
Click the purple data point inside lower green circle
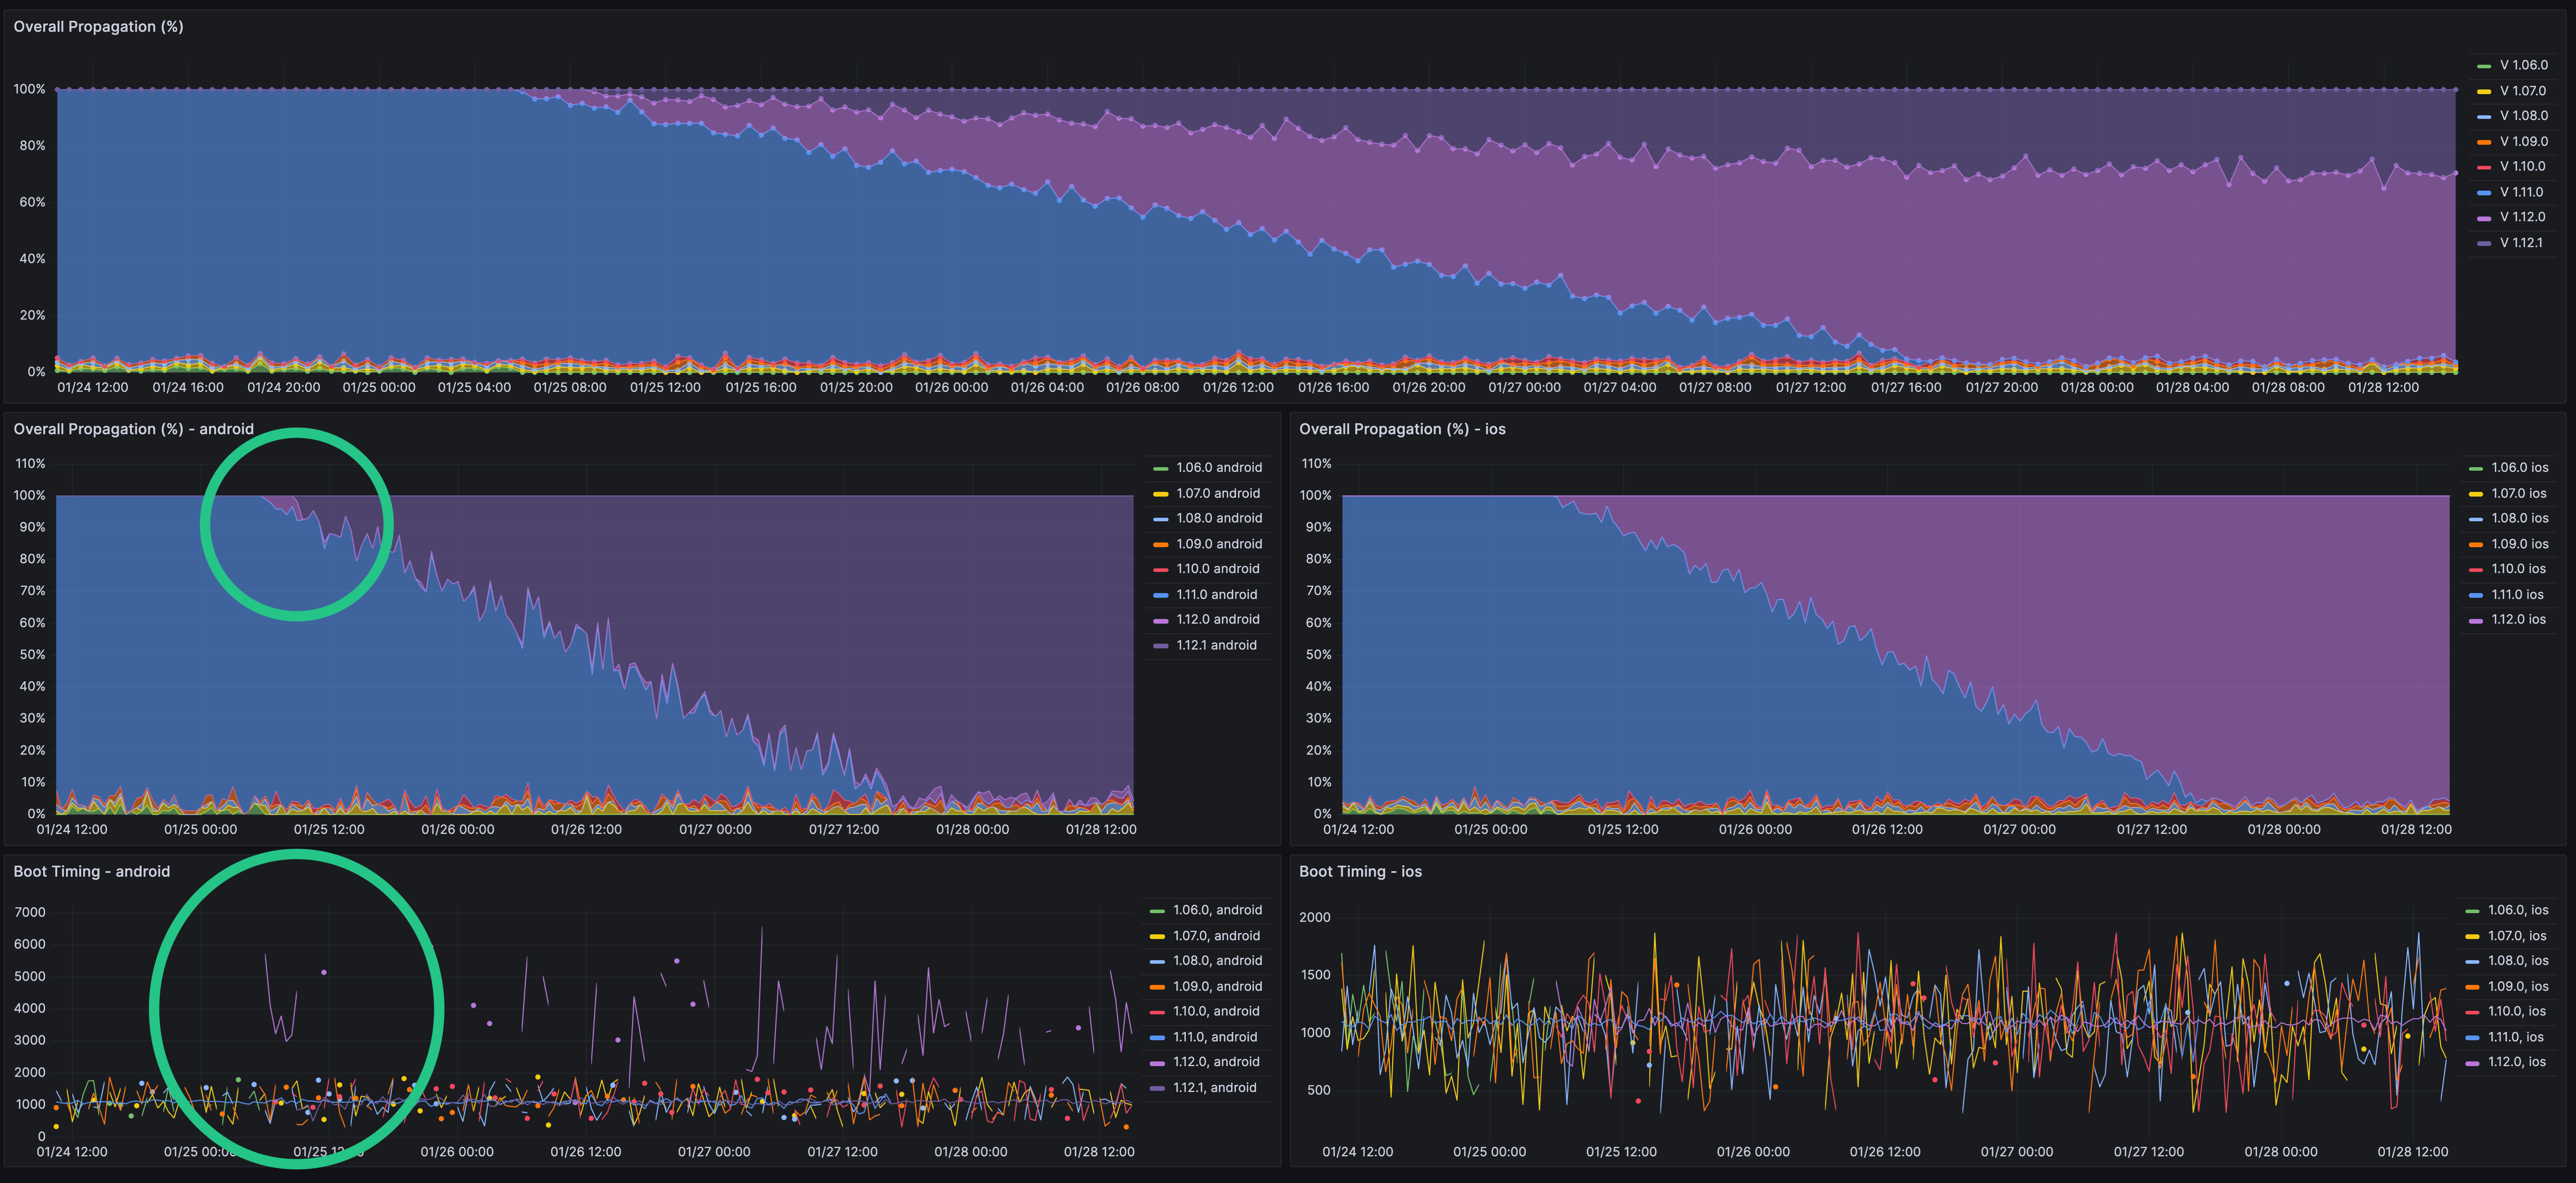[324, 972]
